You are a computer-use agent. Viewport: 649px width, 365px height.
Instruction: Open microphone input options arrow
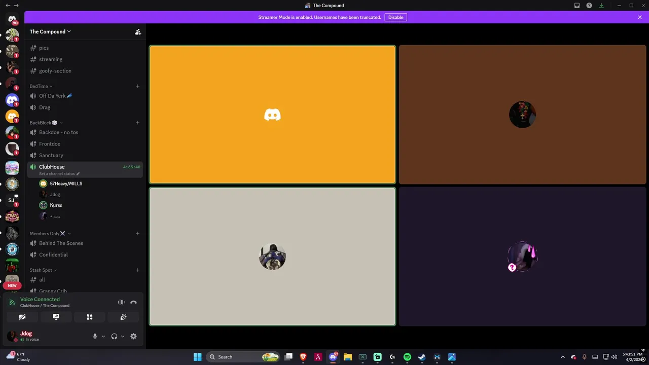(x=103, y=336)
